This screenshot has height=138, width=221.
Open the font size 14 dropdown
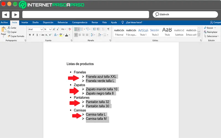point(50,29)
